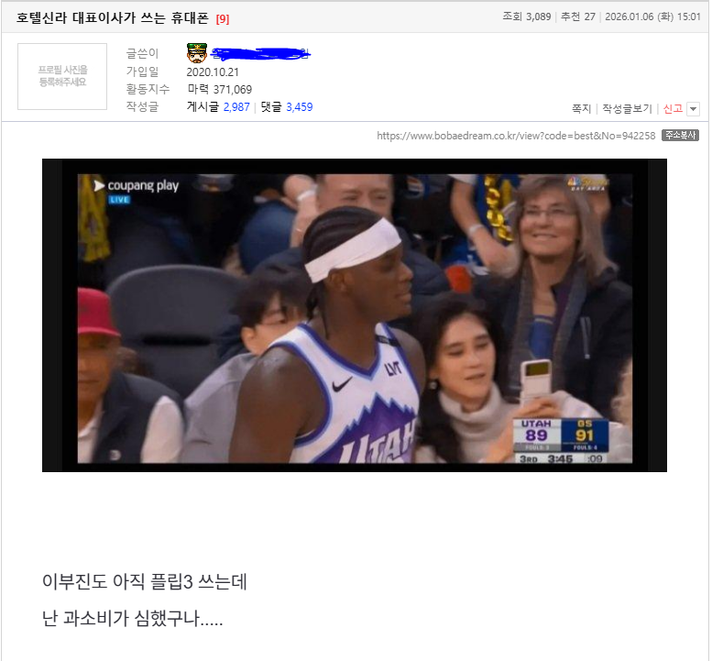This screenshot has height=661, width=712.
Task: Click the join date 2020.10.21
Action: tap(213, 72)
